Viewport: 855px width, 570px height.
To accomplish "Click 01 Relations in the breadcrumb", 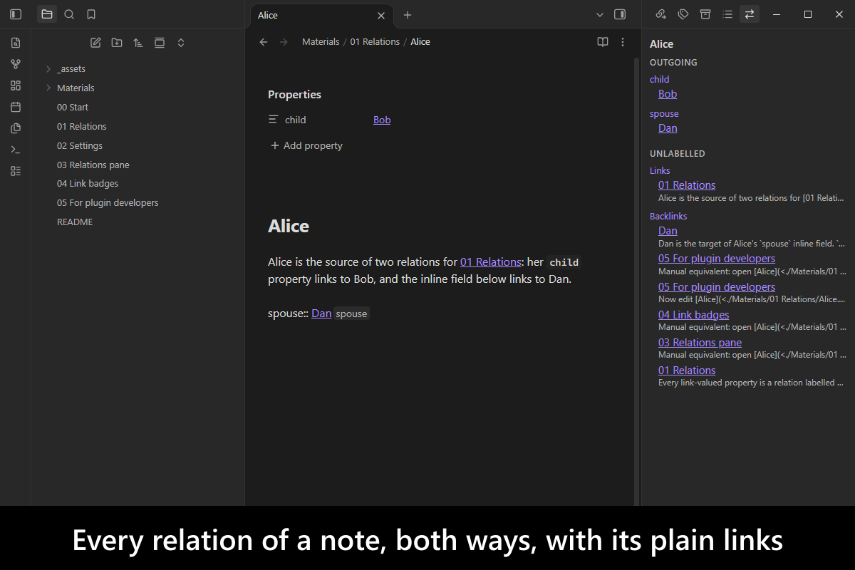I will (x=375, y=42).
